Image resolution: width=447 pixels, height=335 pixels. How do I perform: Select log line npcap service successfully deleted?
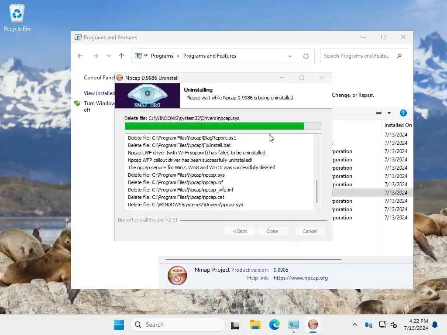[x=202, y=167]
